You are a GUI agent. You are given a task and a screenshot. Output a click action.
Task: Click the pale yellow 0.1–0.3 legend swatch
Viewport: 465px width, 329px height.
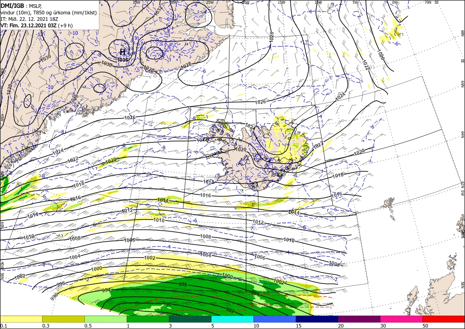point(21,319)
